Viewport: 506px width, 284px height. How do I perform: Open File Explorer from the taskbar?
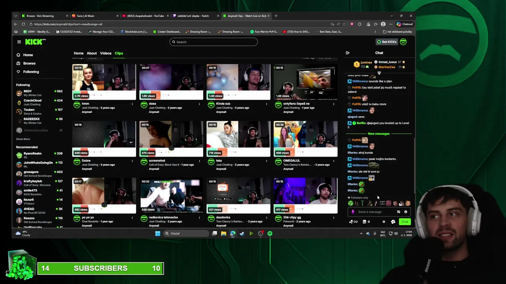pyautogui.click(x=223, y=234)
